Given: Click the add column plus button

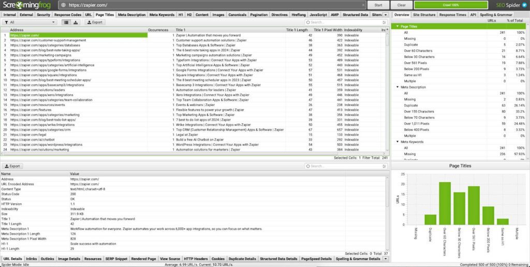Looking at the screenshot, I should click(387, 29).
